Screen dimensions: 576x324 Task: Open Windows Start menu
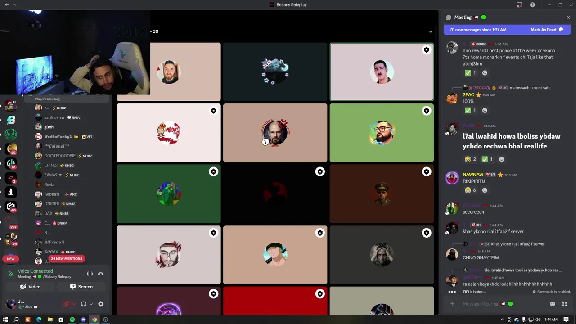pos(5,319)
